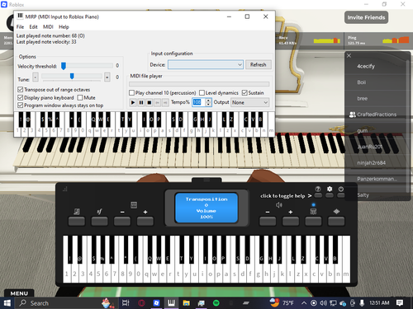Viewport: 413px width, 309px height.
Task: Click the Tune slider handle
Action: [72, 76]
